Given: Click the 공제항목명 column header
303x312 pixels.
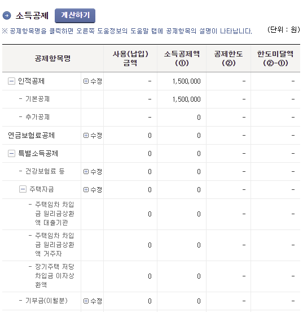Looking at the screenshot, I should [x=52, y=59].
